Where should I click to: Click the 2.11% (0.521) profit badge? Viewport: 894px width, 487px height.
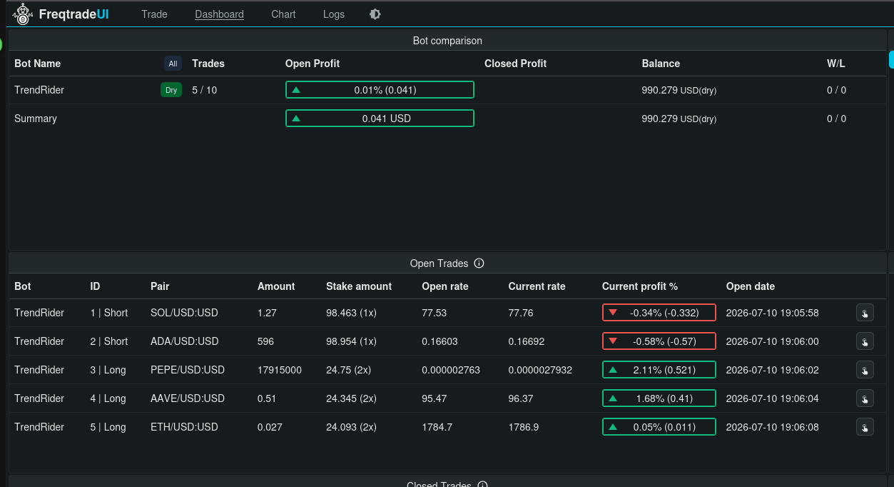click(659, 370)
